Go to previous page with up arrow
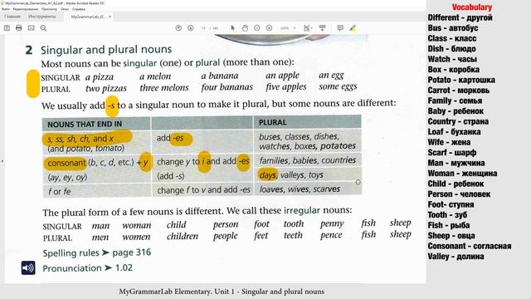531x299 pixels. point(178,28)
